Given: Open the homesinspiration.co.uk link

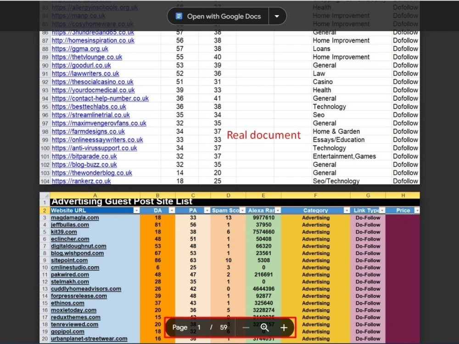Looking at the screenshot, I should click(x=93, y=40).
